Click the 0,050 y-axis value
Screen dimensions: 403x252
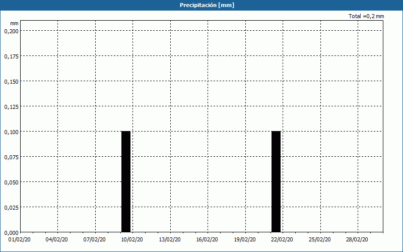[x=11, y=182]
